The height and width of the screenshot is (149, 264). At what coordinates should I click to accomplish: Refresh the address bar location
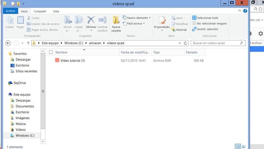pos(185,43)
